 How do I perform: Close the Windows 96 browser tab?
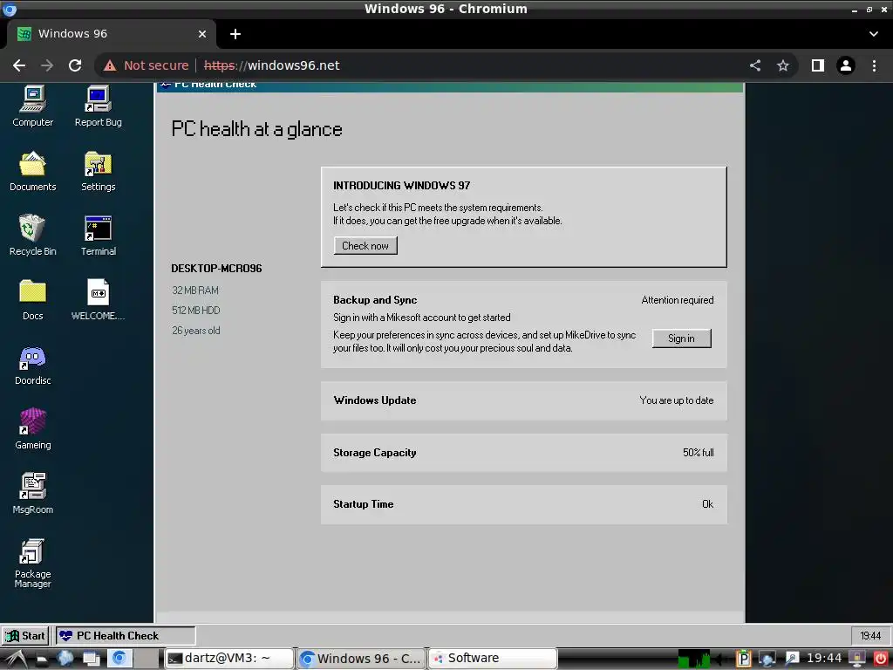coord(201,34)
